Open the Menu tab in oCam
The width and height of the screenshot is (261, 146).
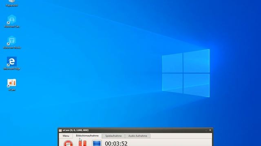point(66,136)
